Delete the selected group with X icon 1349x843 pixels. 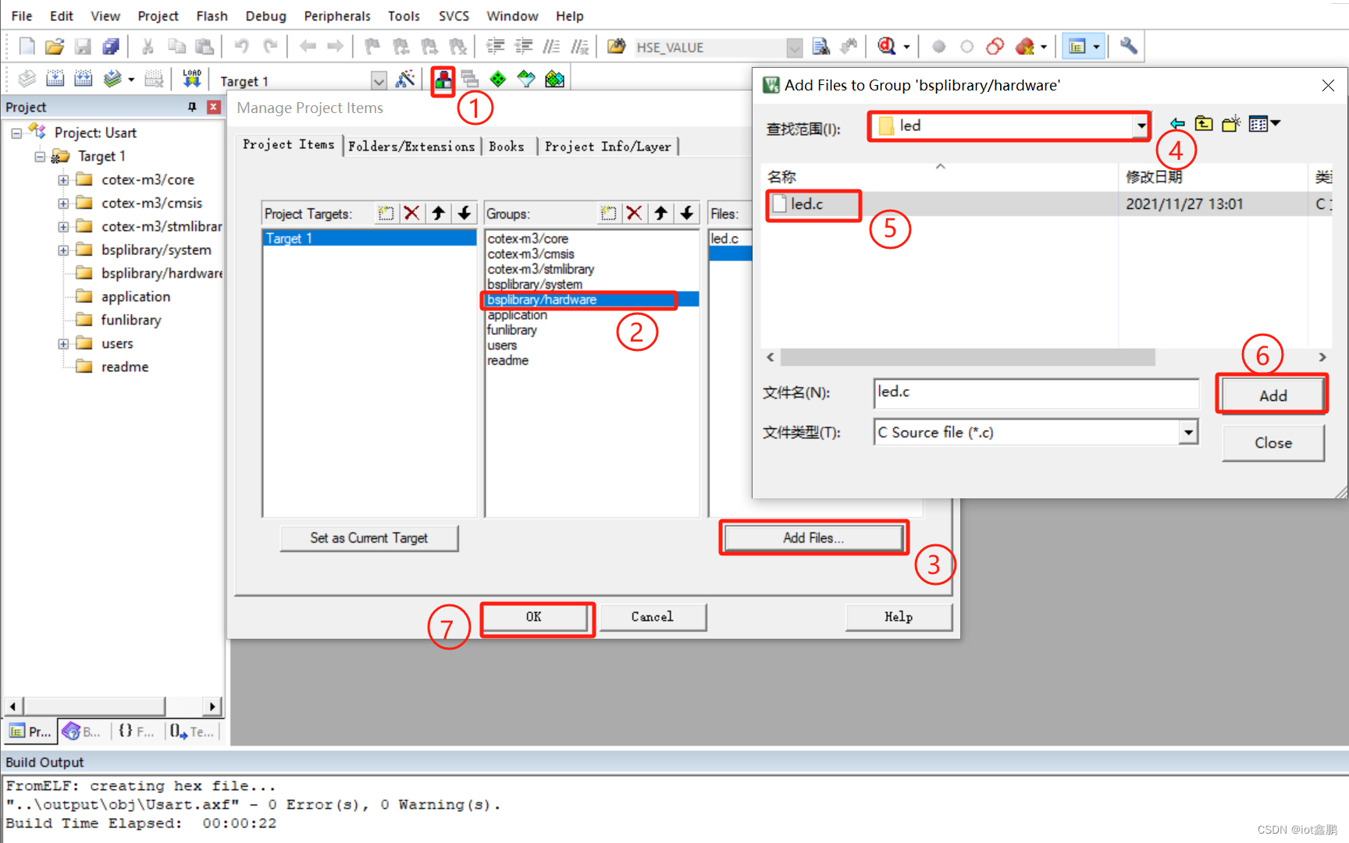point(634,213)
